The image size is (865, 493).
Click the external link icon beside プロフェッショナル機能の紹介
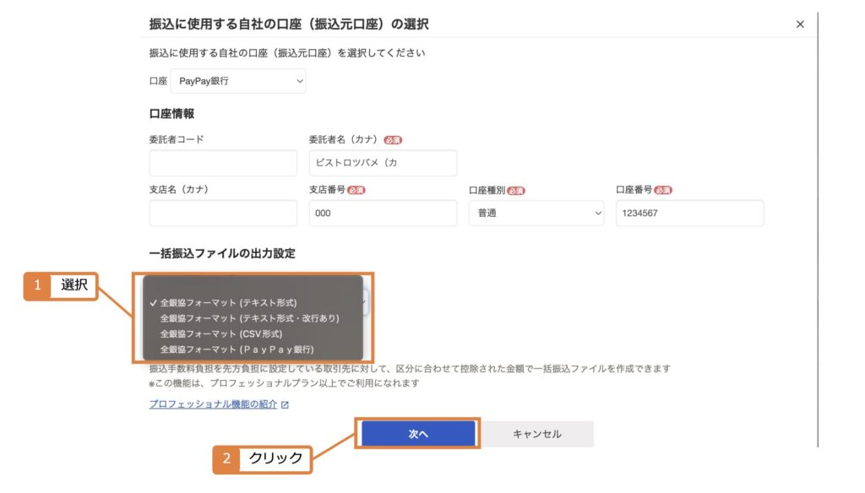pyautogui.click(x=285, y=404)
